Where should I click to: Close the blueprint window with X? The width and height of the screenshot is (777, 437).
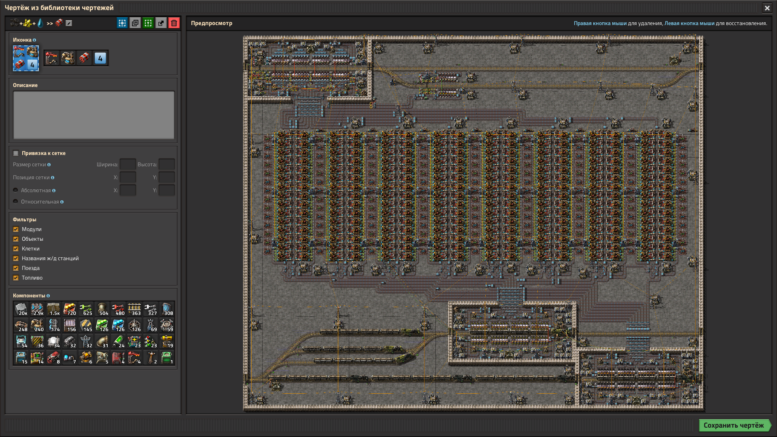point(767,8)
